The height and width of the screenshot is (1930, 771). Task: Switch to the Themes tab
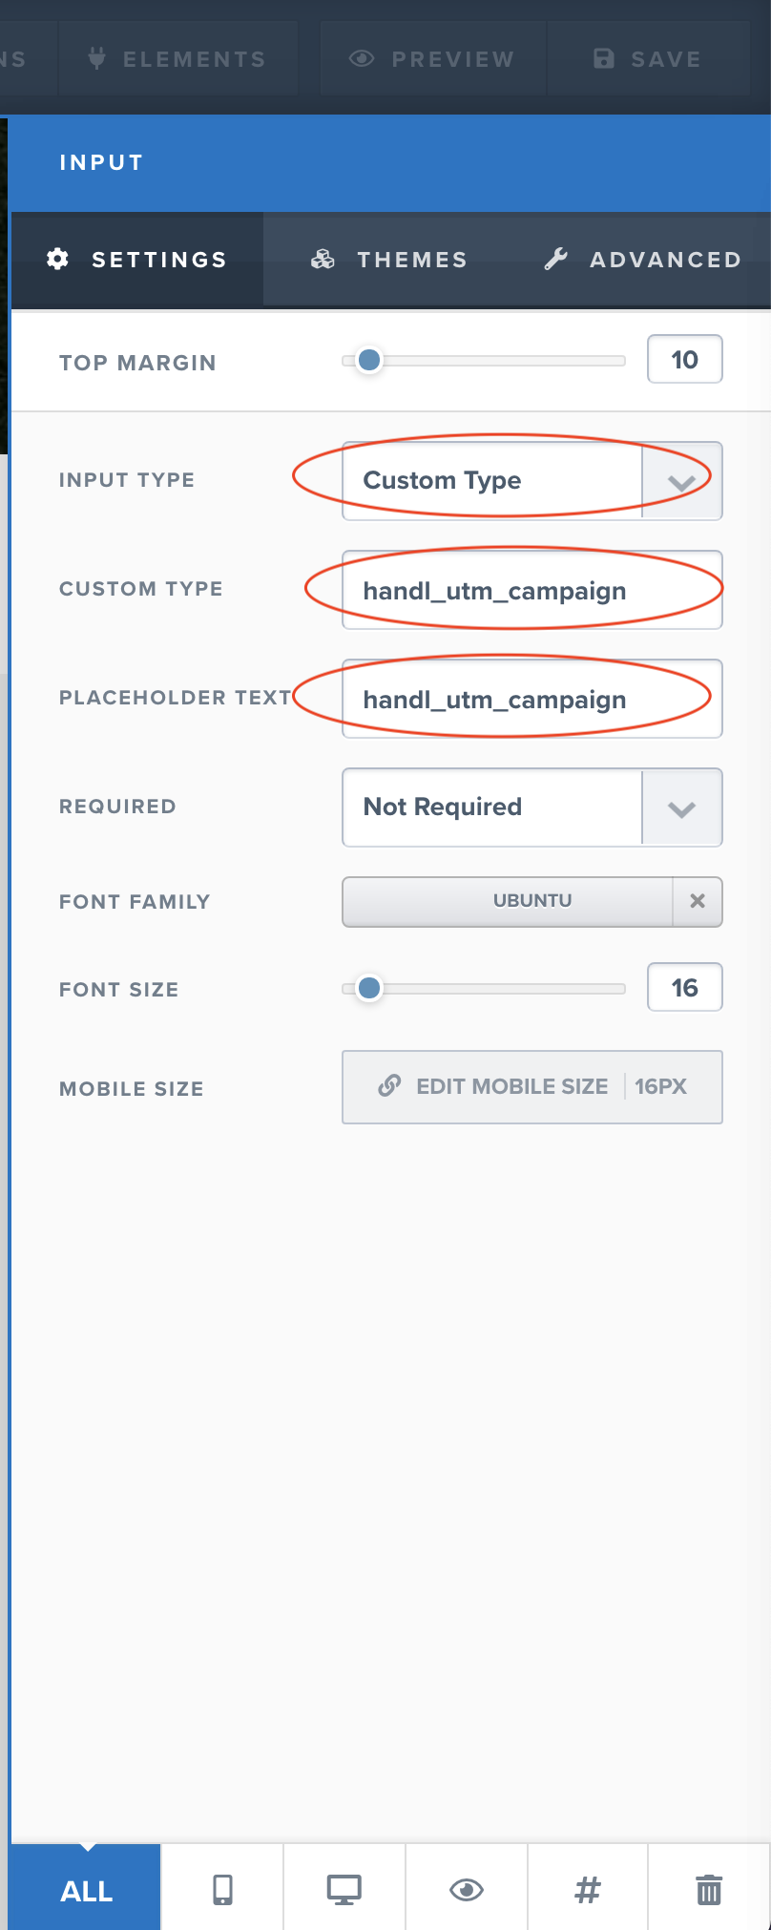tap(389, 260)
